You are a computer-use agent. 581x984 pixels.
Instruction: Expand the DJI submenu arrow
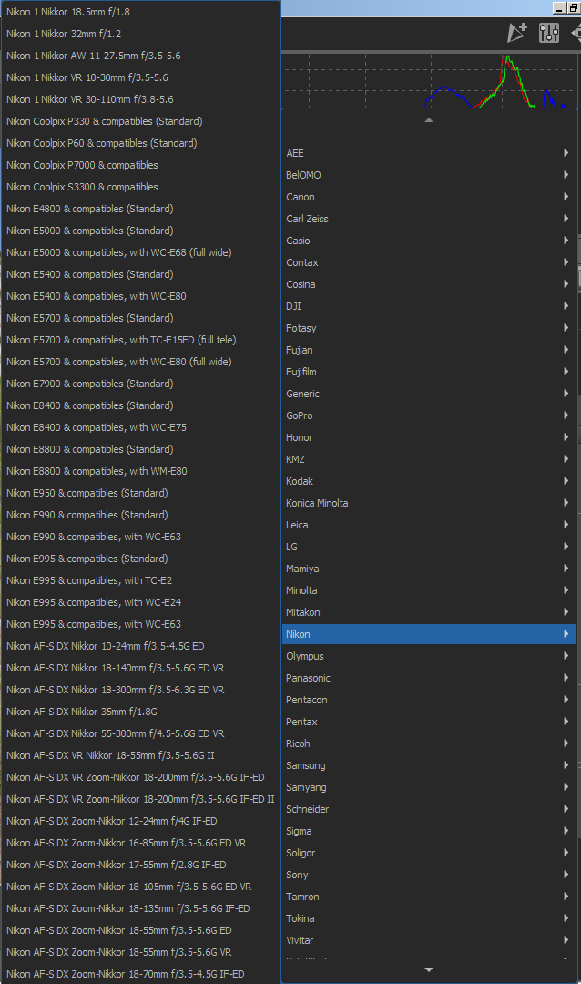566,306
